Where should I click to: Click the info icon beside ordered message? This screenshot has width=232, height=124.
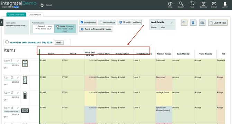coord(7,42)
